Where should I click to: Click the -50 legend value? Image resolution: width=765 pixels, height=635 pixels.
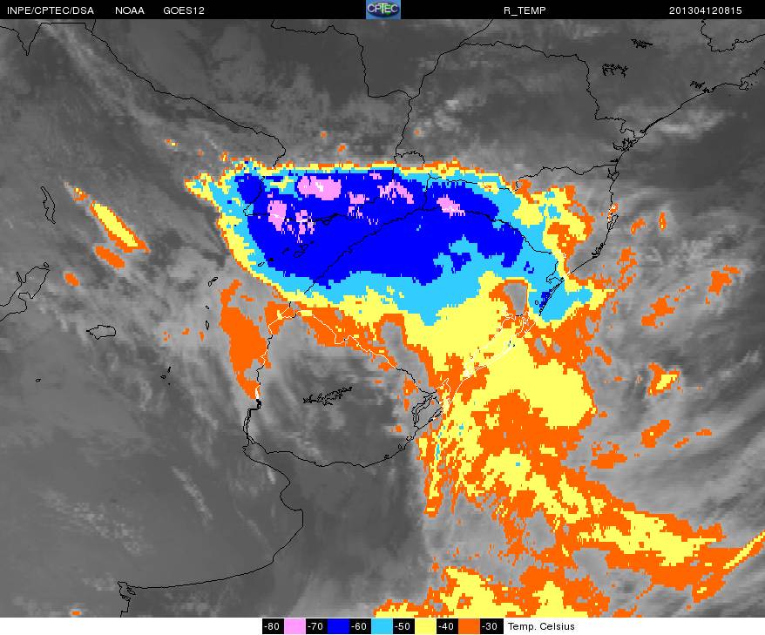[403, 626]
